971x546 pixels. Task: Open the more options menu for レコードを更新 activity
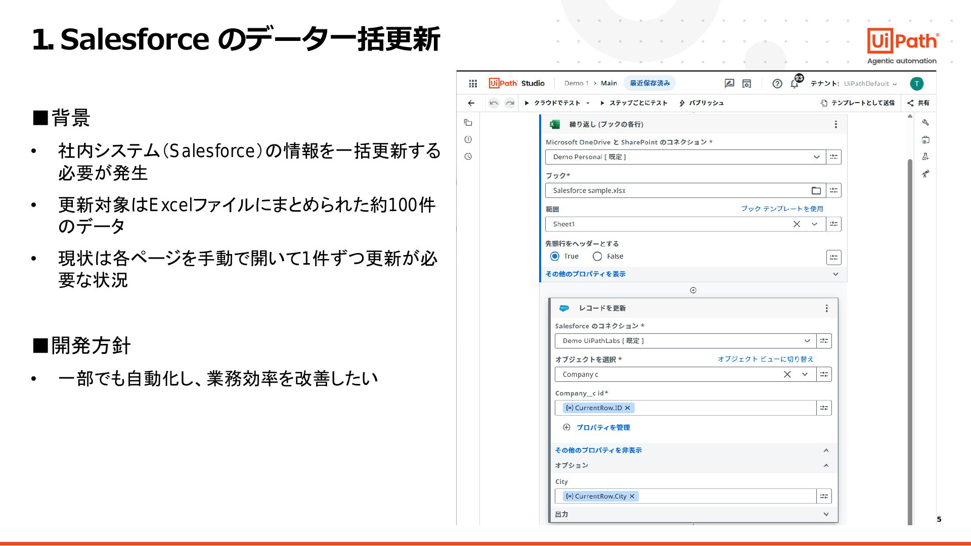(x=827, y=308)
